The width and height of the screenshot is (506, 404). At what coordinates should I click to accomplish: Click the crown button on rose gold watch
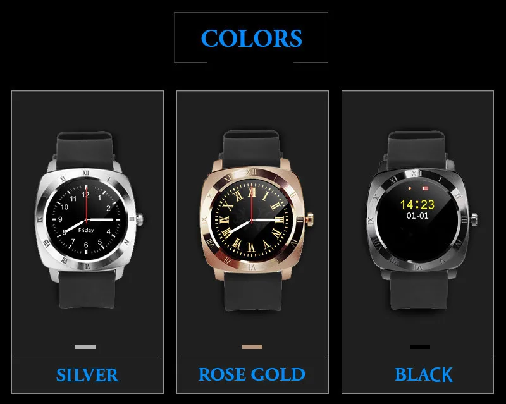coord(310,219)
